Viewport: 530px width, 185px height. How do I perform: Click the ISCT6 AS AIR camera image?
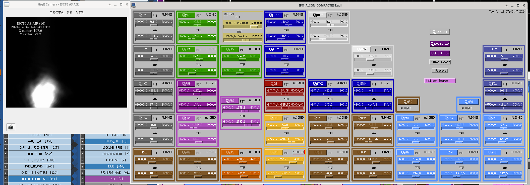[x=67, y=62]
